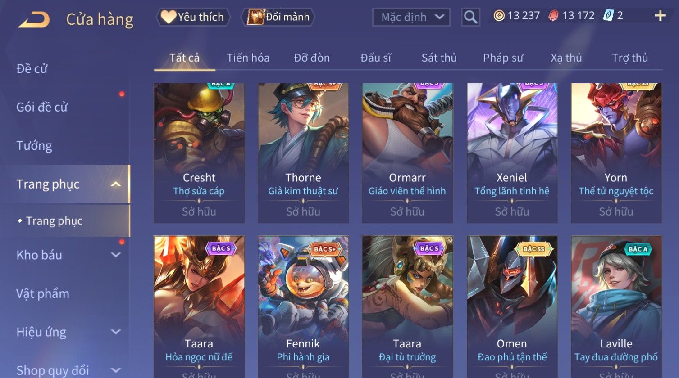Tap the blue ticket currency icon
The image size is (679, 378).
click(x=608, y=16)
